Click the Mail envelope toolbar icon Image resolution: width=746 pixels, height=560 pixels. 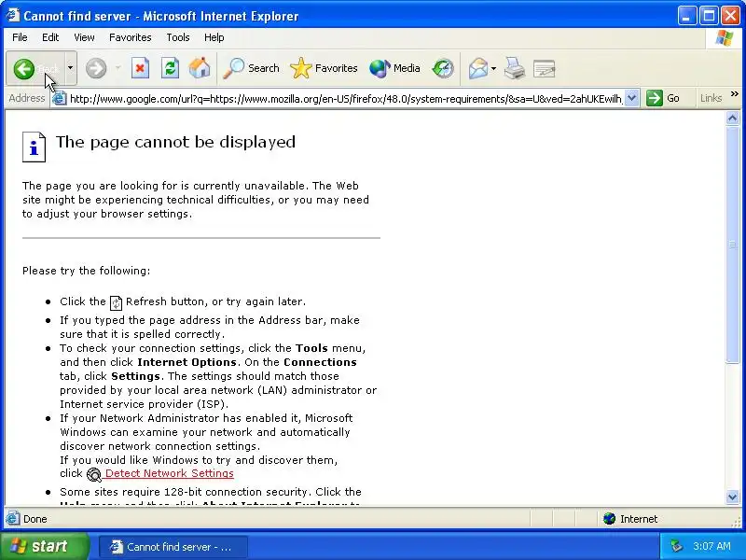[478, 68]
